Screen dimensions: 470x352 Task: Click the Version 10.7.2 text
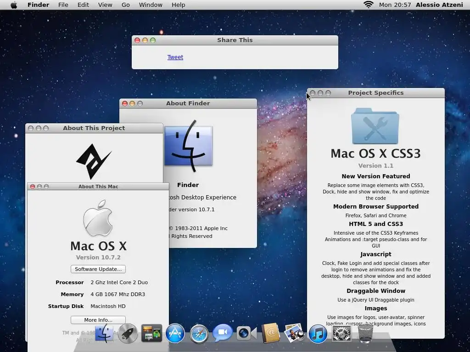coord(98,258)
